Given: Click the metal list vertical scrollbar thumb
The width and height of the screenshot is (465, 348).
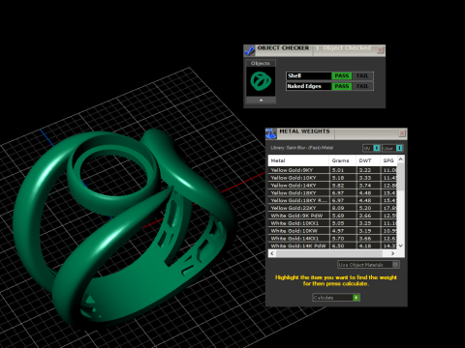Looking at the screenshot, I should (x=401, y=177).
